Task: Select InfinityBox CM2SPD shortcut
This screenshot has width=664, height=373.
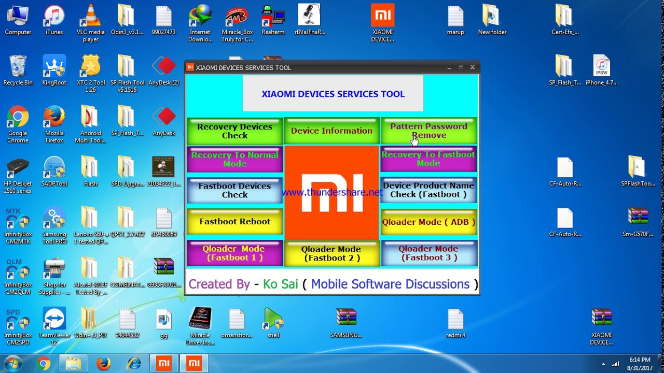Action: 18,326
